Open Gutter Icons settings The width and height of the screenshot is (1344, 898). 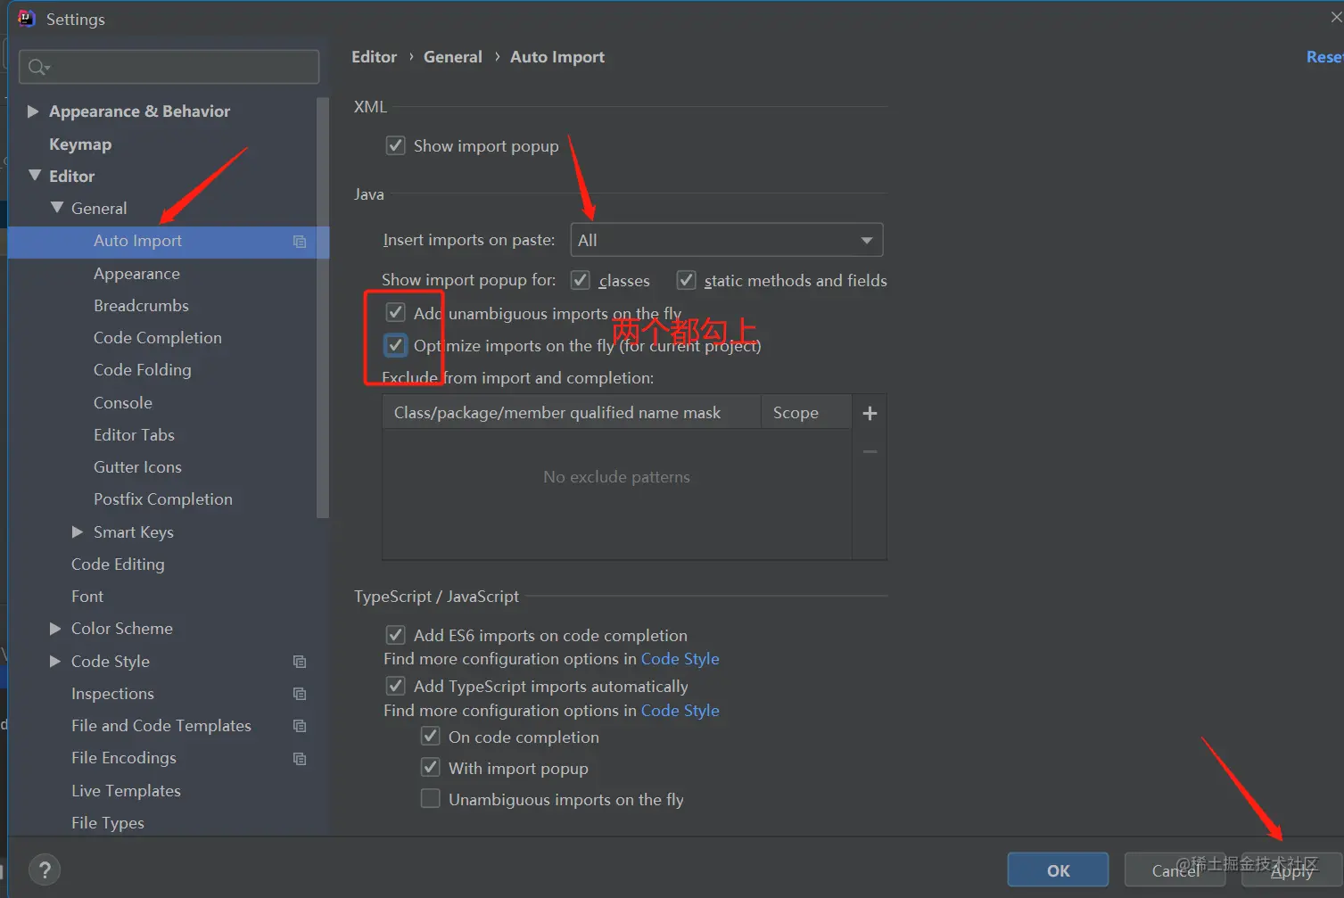tap(137, 467)
